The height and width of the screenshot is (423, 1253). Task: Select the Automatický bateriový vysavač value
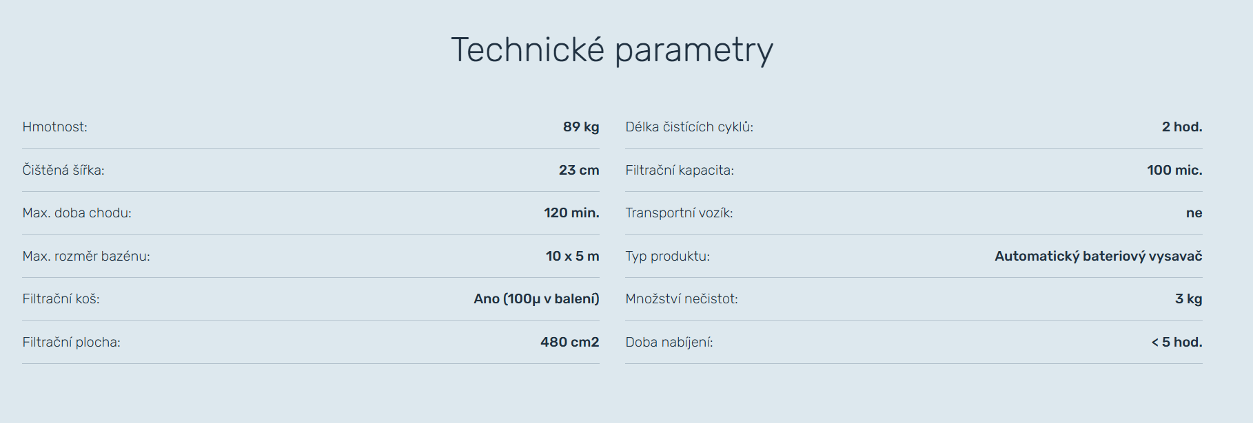click(1098, 256)
